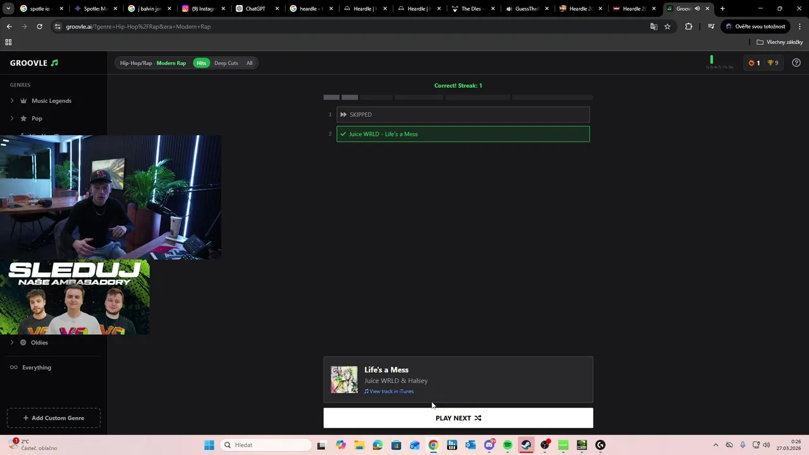Viewport: 809px width, 455px height.
Task: Click Modern Rap in the breadcrumb
Action: (x=171, y=63)
